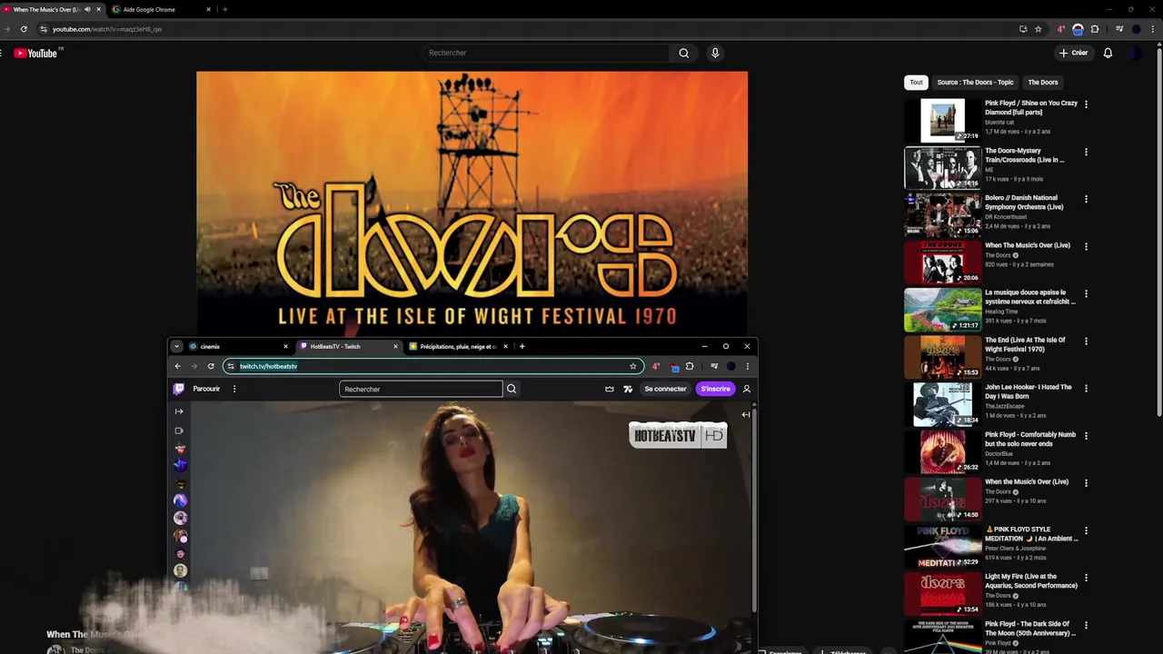
Task: Open Pink Floyd Shine On You Crazy Diamond thumbnail
Action: pos(942,120)
